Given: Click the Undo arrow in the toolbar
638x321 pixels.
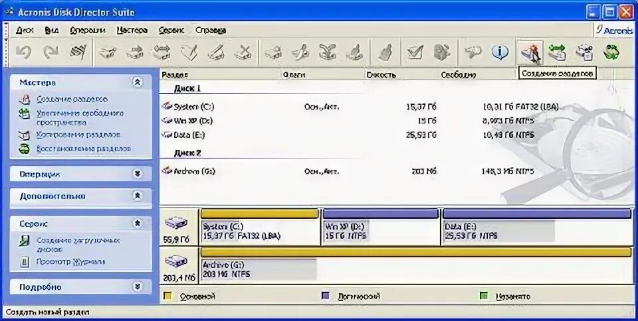Looking at the screenshot, I should click(24, 52).
